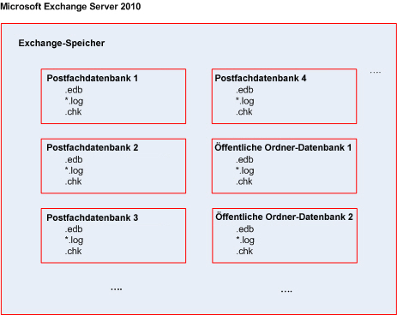Screen dimensions: 397x315
Task: Select the Exchange-Speicher heading
Action: tap(62, 43)
